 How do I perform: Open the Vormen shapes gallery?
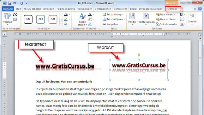coord(7,19)
